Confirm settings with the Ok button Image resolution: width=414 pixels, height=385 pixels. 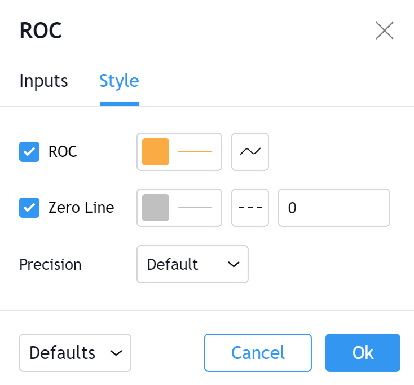pyautogui.click(x=363, y=353)
